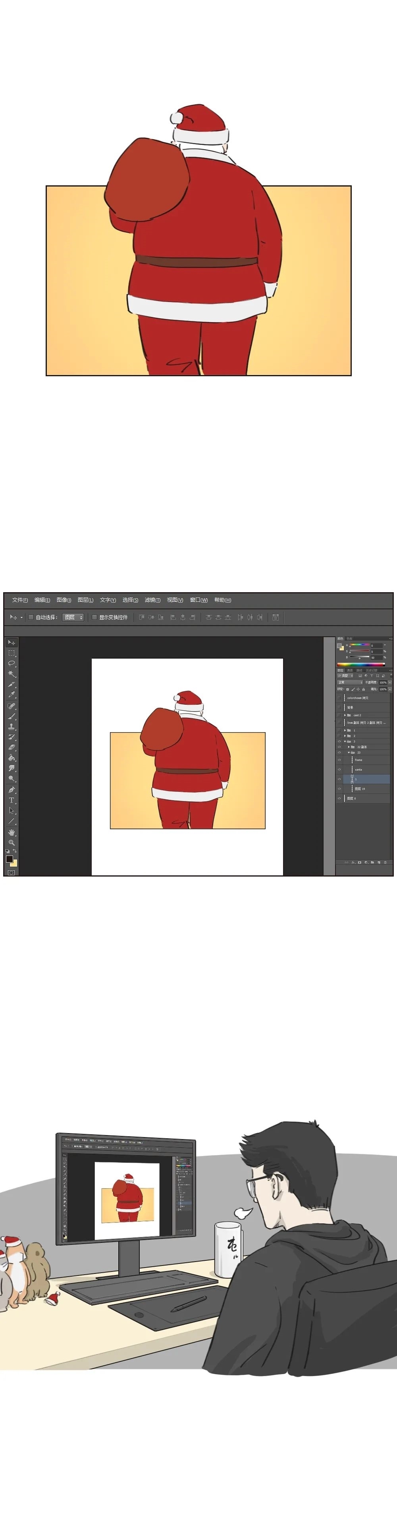Select the Type (T) tool
Viewport: 397px width, 1530px height.
(11, 801)
